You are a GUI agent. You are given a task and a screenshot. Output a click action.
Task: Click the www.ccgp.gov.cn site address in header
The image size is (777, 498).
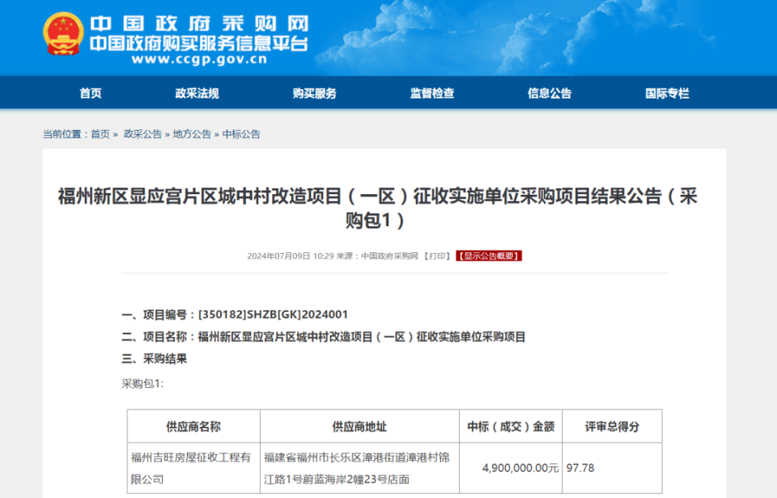click(200, 59)
